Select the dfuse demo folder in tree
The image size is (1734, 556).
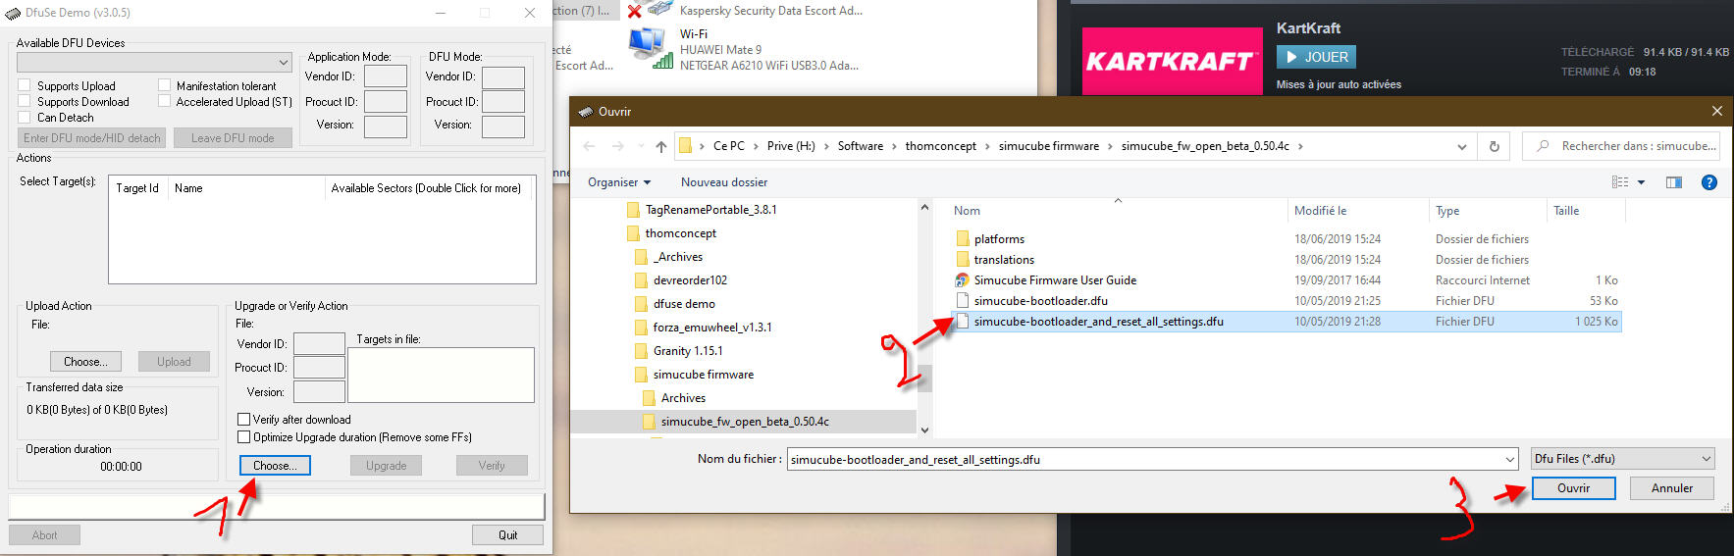[x=684, y=304]
